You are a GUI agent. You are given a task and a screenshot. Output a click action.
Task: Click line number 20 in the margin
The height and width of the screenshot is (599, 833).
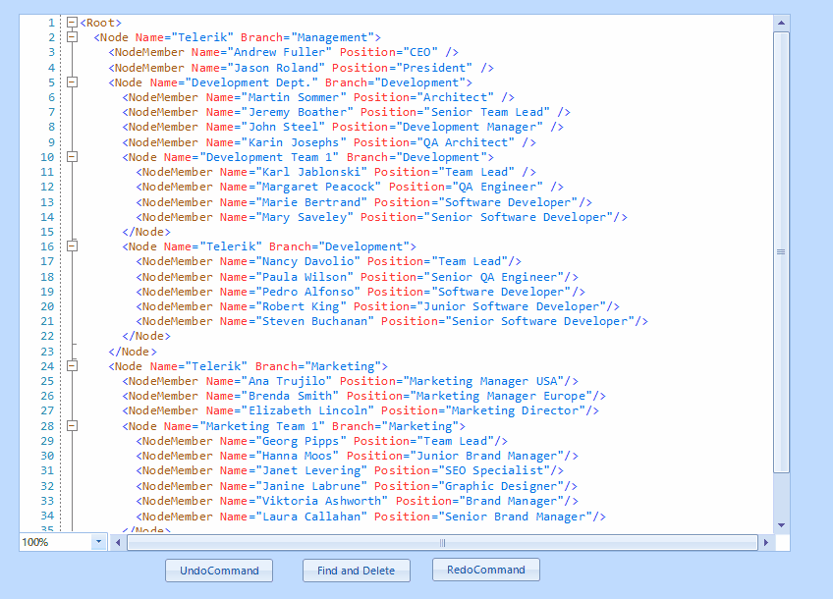[x=47, y=306]
